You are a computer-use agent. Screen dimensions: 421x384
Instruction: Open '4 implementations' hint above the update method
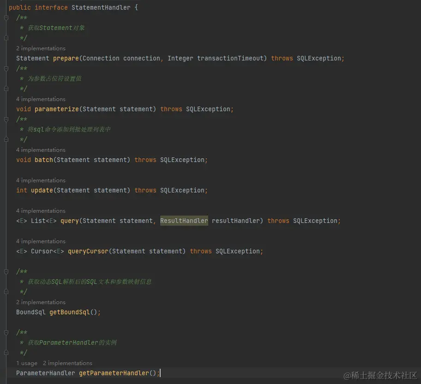41,180
